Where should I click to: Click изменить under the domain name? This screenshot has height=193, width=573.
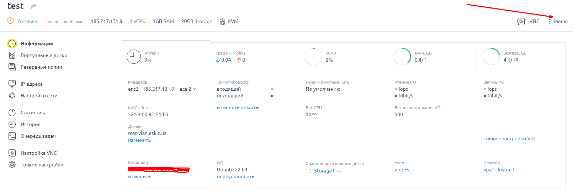pyautogui.click(x=139, y=140)
